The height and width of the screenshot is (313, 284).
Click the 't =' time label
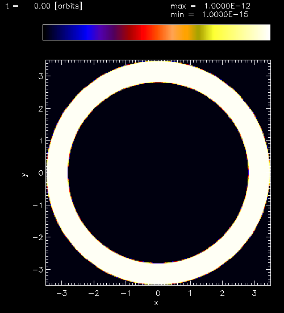12,6
